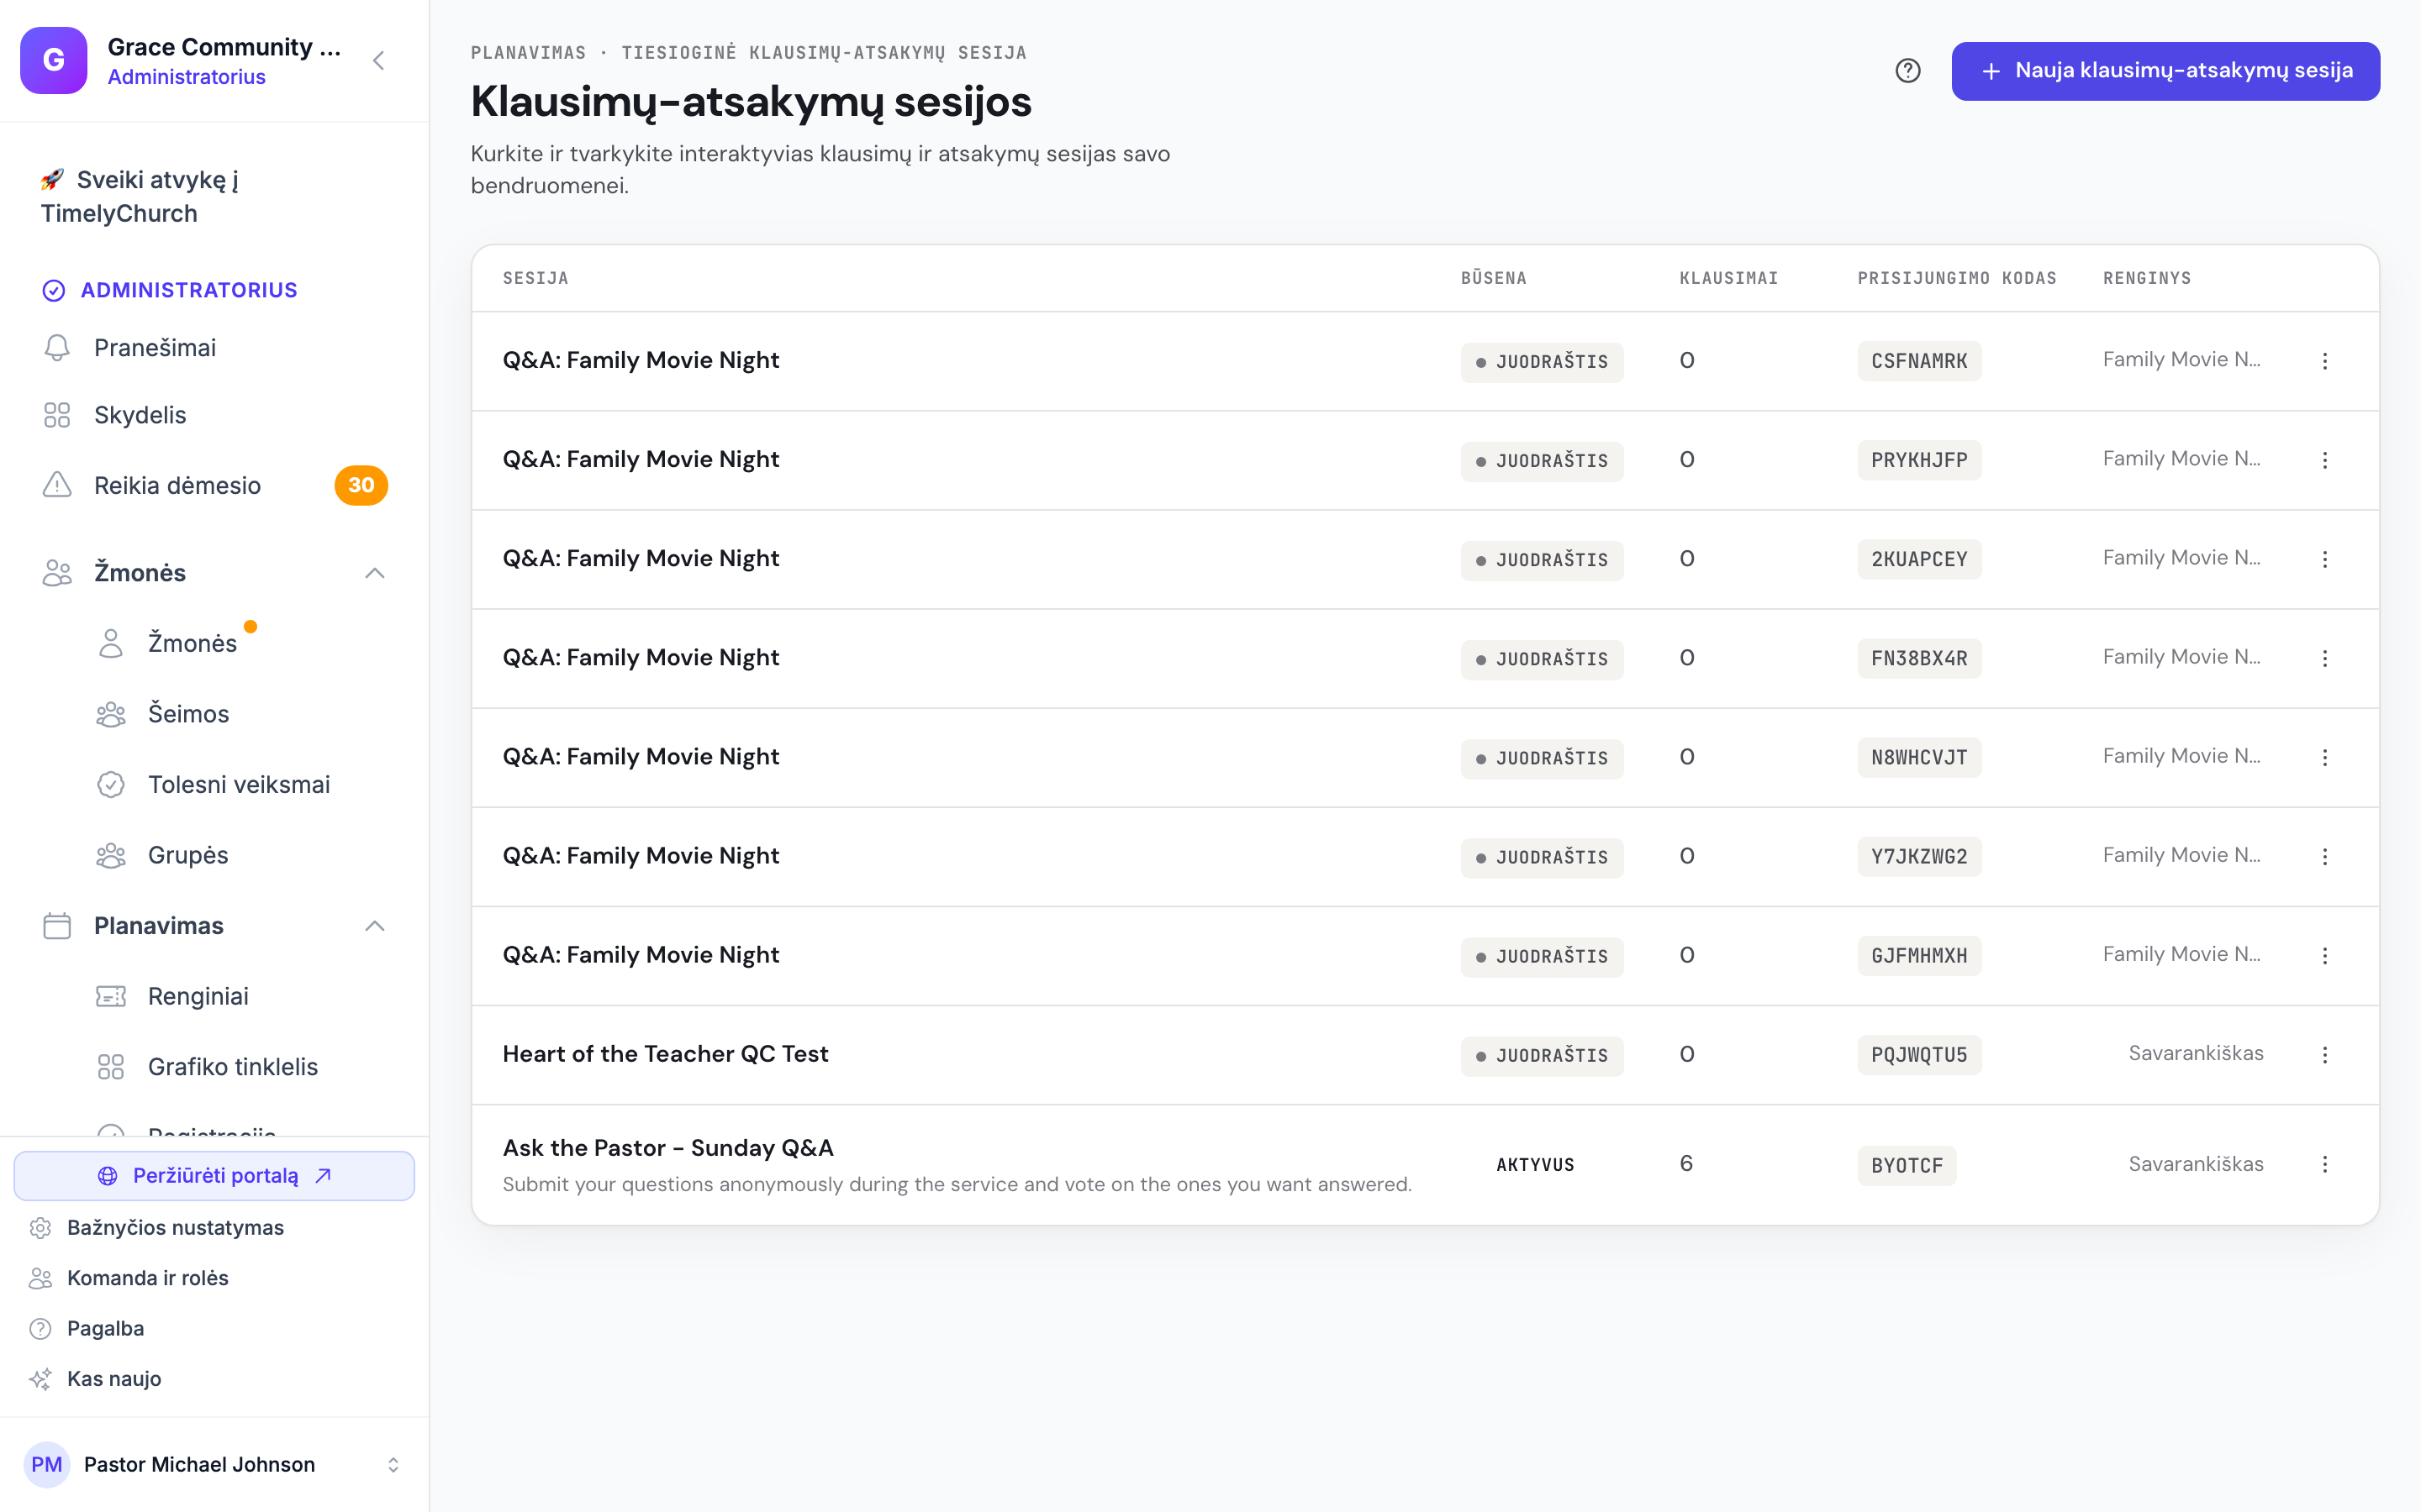This screenshot has width=2421, height=1512.
Task: Click the group icon beside Grupės
Action: 111,855
